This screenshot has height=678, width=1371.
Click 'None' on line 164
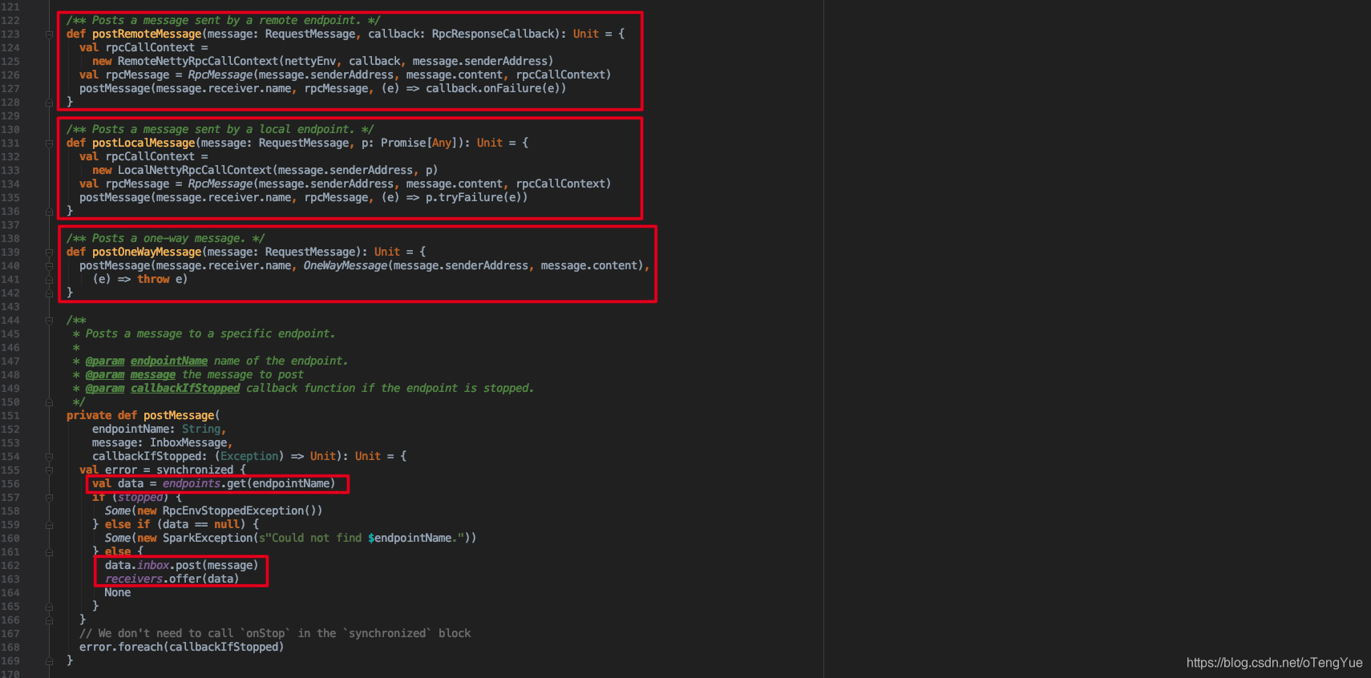click(118, 593)
